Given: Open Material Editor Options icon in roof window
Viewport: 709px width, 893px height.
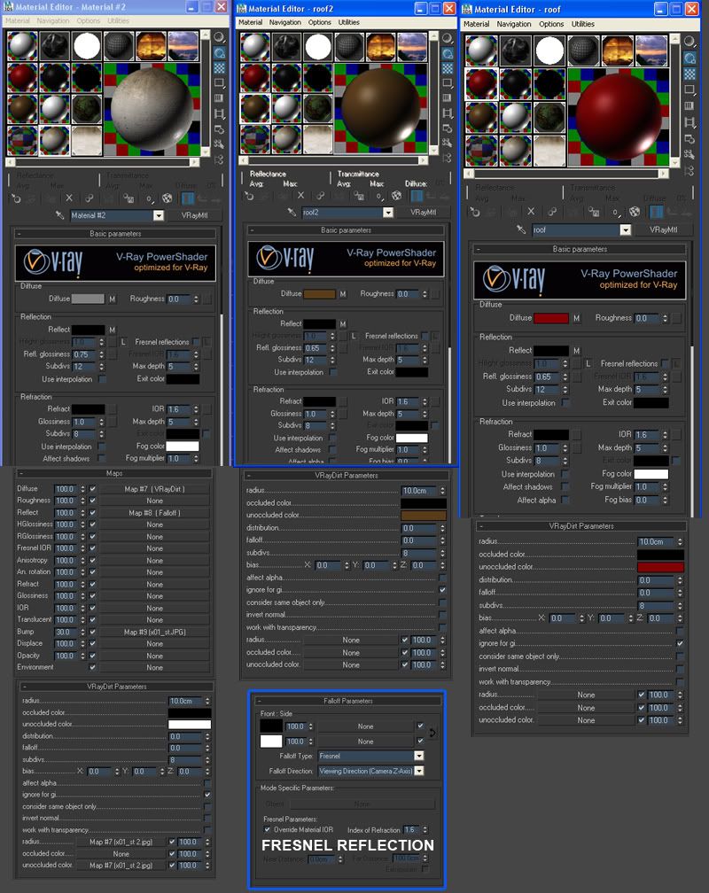Looking at the screenshot, I should (x=690, y=138).
